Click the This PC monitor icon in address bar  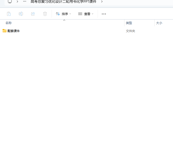[10, 2]
